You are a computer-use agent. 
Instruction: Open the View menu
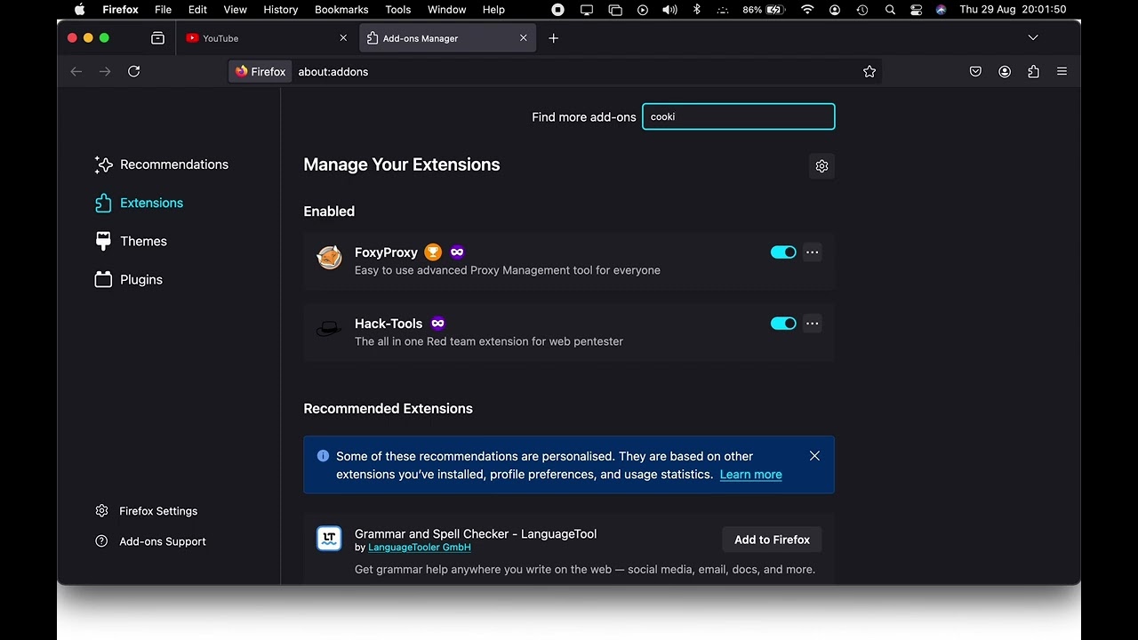[x=235, y=10]
